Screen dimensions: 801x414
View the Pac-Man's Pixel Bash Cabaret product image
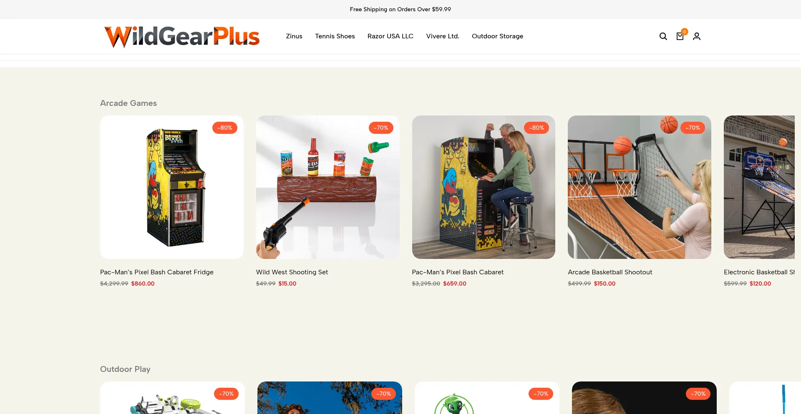tap(484, 187)
